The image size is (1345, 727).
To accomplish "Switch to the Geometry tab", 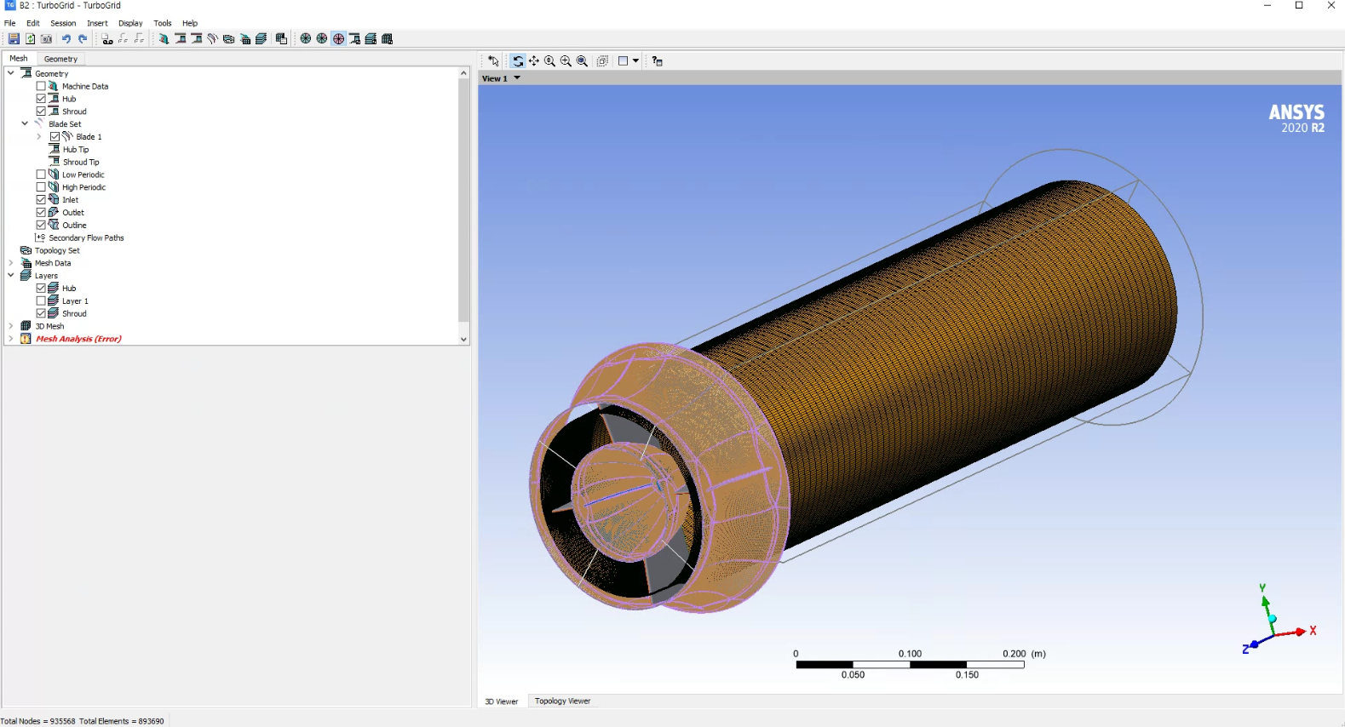I will point(60,59).
